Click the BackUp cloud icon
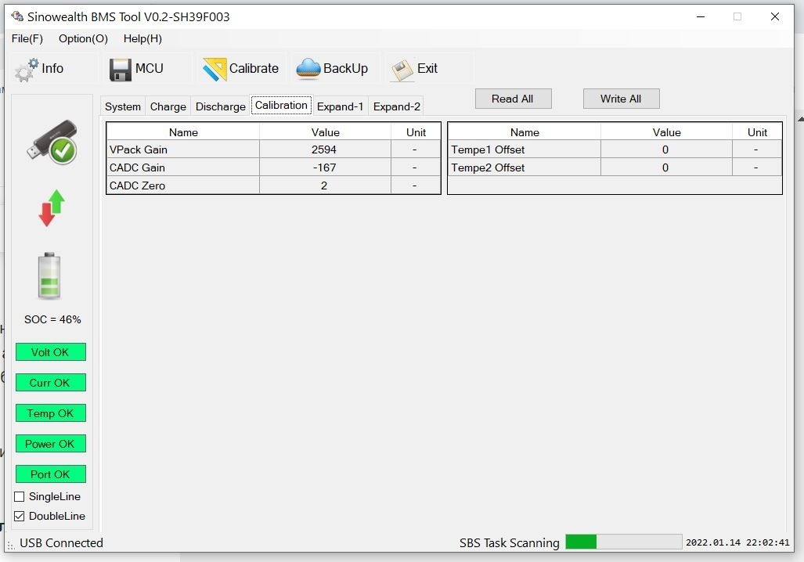The image size is (804, 562). 308,69
